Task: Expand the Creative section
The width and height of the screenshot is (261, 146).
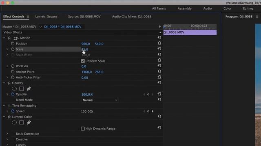Action: (x=7, y=139)
